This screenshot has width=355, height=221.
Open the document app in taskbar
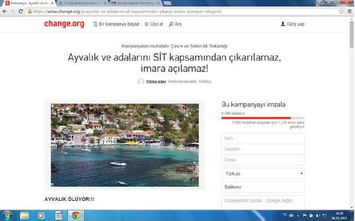59,216
